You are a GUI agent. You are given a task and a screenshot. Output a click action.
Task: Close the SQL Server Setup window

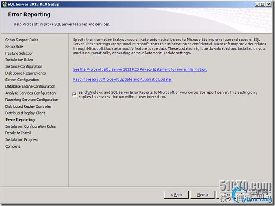tap(268, 4)
